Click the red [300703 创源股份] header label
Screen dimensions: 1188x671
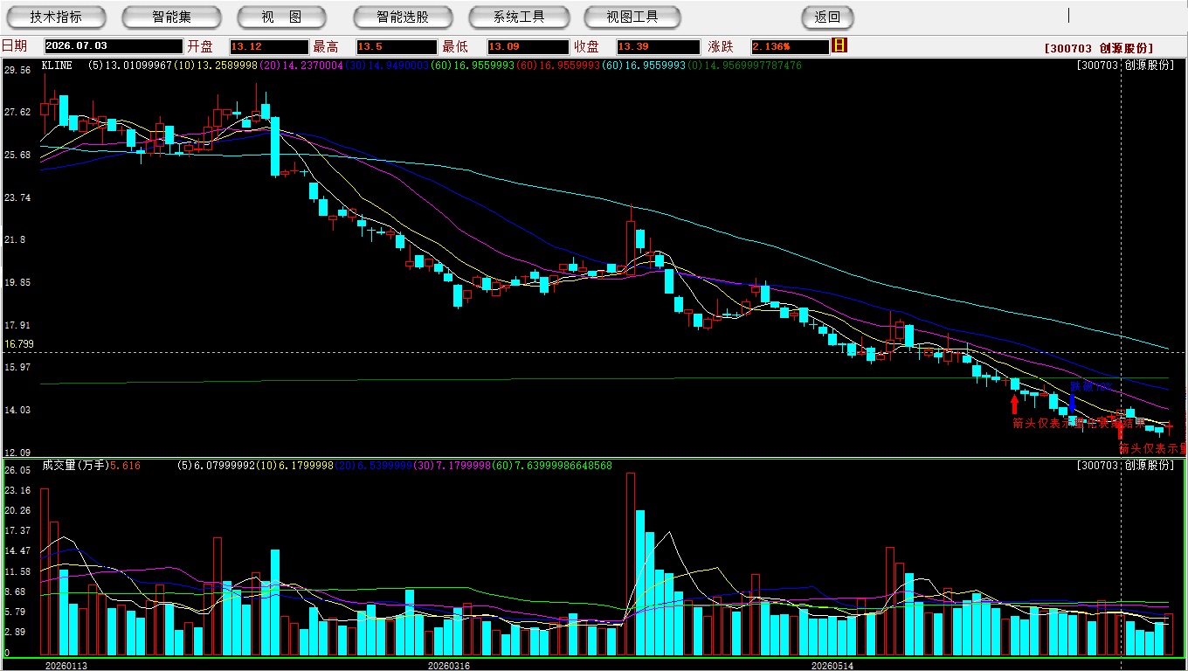point(1098,48)
